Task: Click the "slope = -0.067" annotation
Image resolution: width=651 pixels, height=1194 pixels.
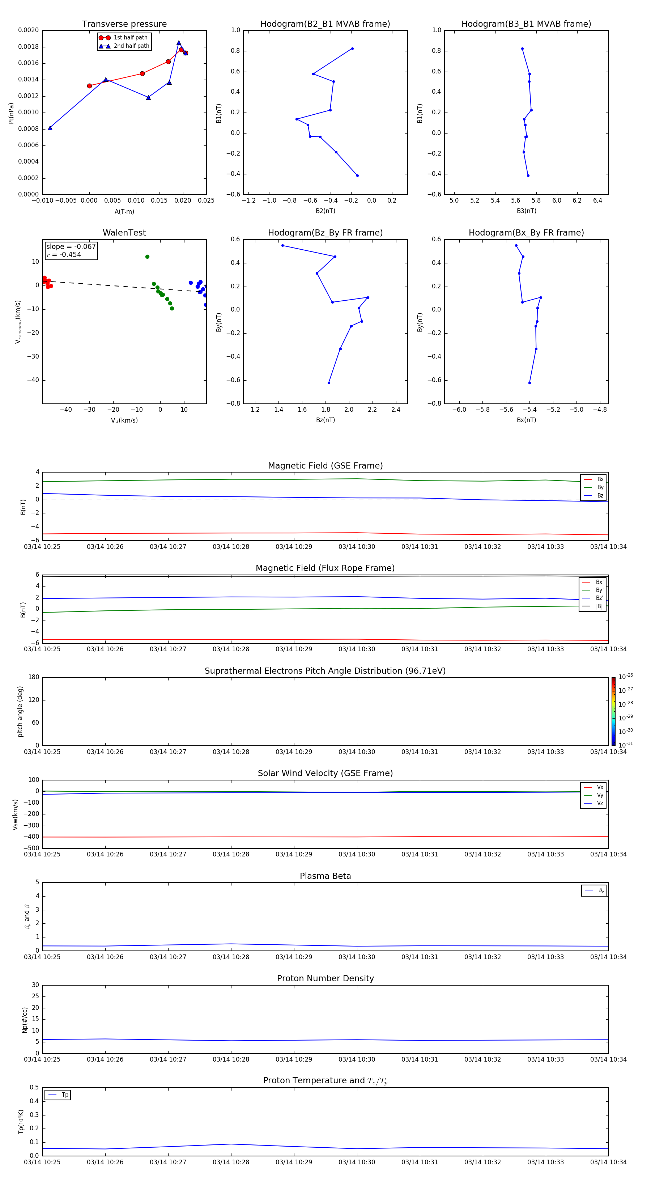Action: (x=71, y=247)
